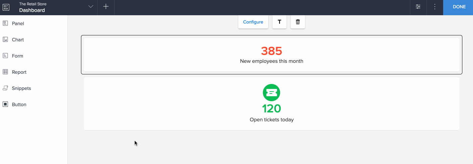
Task: Open the three-dot more options menu
Action: (x=435, y=7)
